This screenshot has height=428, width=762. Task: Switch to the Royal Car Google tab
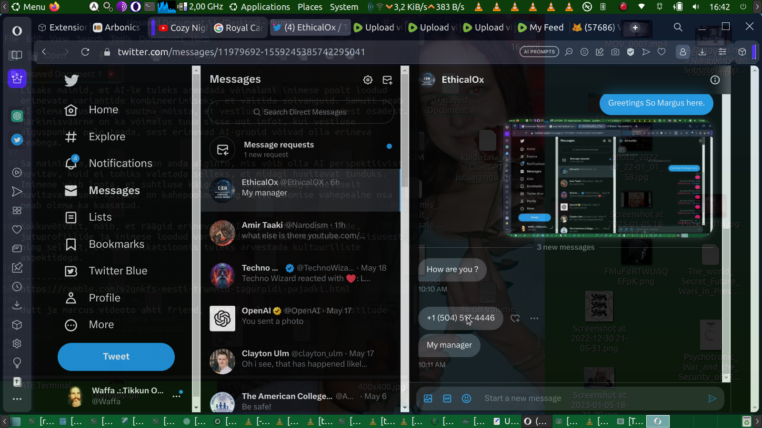(x=238, y=28)
